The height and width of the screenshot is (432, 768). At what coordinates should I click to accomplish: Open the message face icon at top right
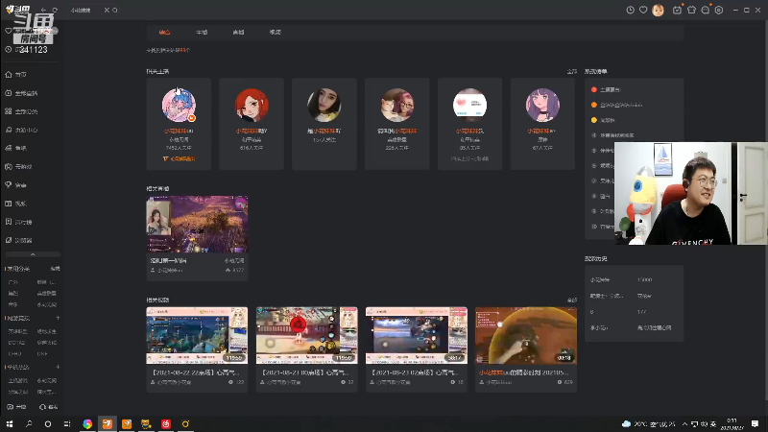[706, 10]
